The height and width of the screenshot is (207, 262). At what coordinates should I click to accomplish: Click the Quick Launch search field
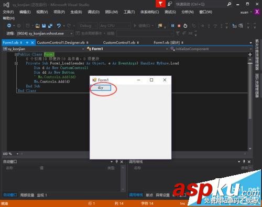click(200, 4)
